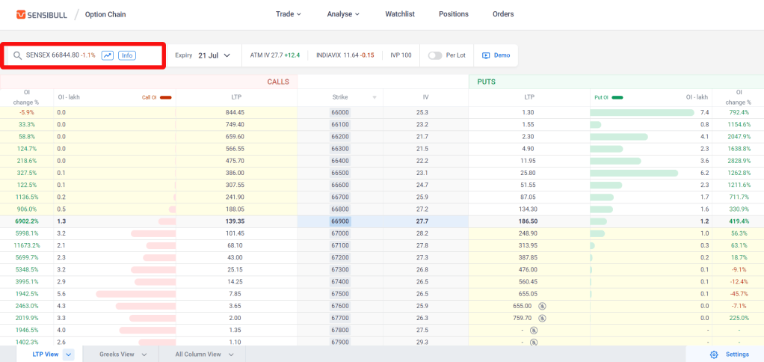Click call OI change 6902.2%

[27, 221]
